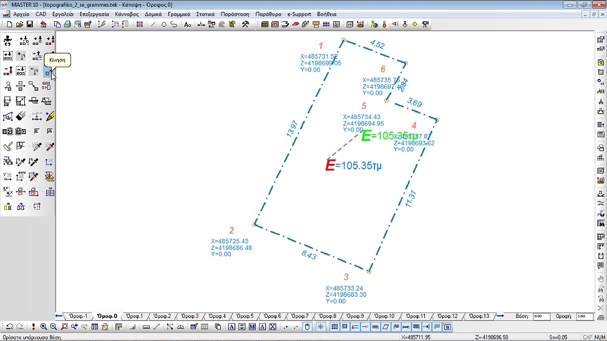Click the 13.97 edge length label
Image resolution: width=607 pixels, height=341 pixels.
pos(293,129)
